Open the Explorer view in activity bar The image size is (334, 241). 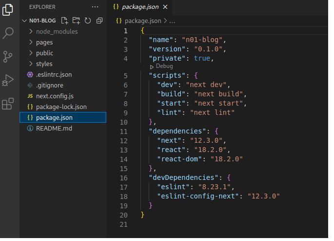pyautogui.click(x=8, y=10)
